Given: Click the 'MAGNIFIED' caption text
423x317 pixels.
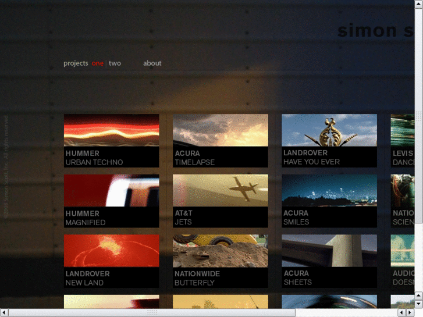Looking at the screenshot, I should pos(86,222).
